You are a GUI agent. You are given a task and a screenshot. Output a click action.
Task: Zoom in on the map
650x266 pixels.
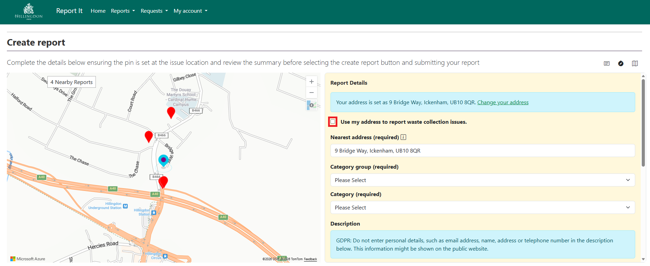[312, 82]
